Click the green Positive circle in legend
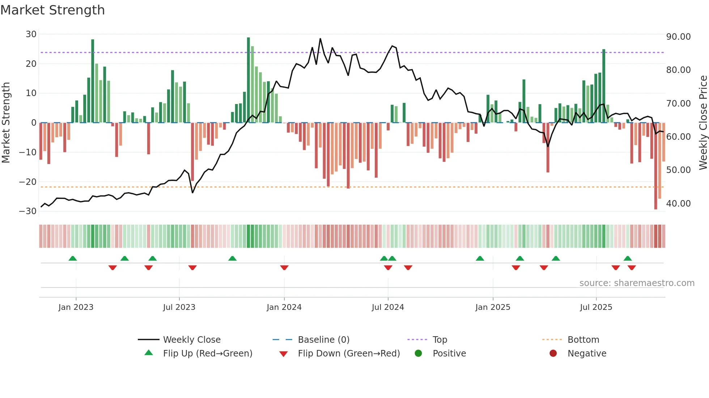The width and height of the screenshot is (709, 398). pos(419,353)
